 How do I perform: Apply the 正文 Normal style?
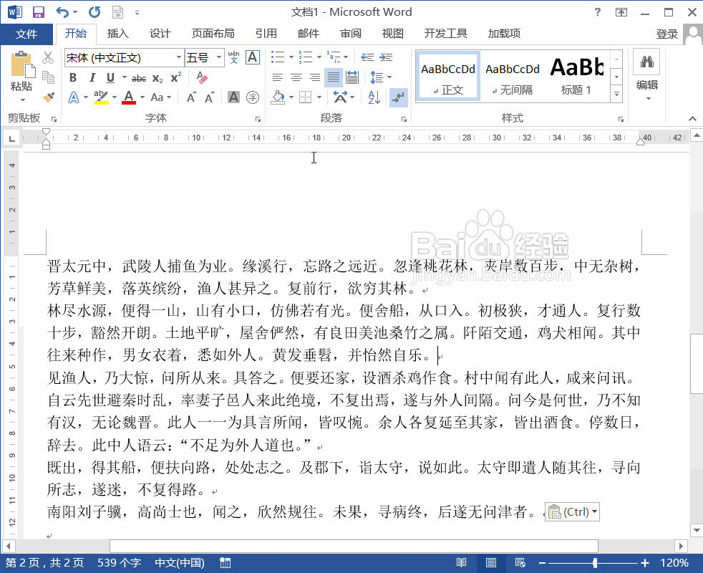click(448, 76)
